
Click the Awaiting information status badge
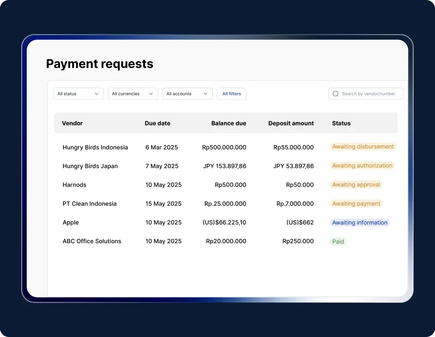tap(359, 223)
